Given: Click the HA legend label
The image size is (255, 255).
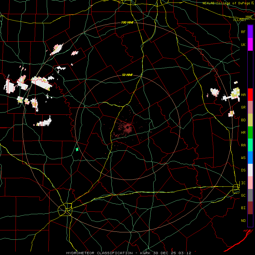Looking at the screenshot, I should point(243,95).
